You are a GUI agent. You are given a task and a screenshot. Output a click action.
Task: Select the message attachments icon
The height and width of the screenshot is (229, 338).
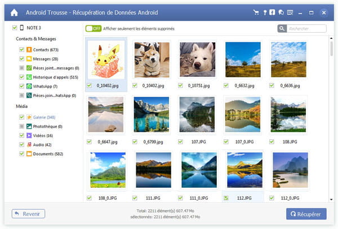(x=29, y=68)
